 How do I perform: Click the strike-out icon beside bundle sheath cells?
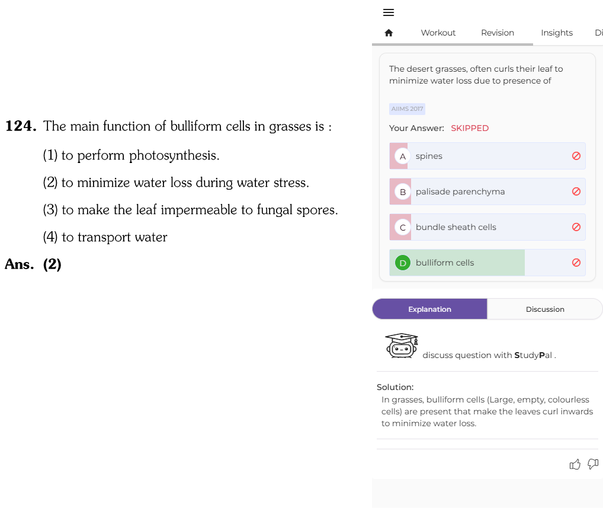[576, 227]
